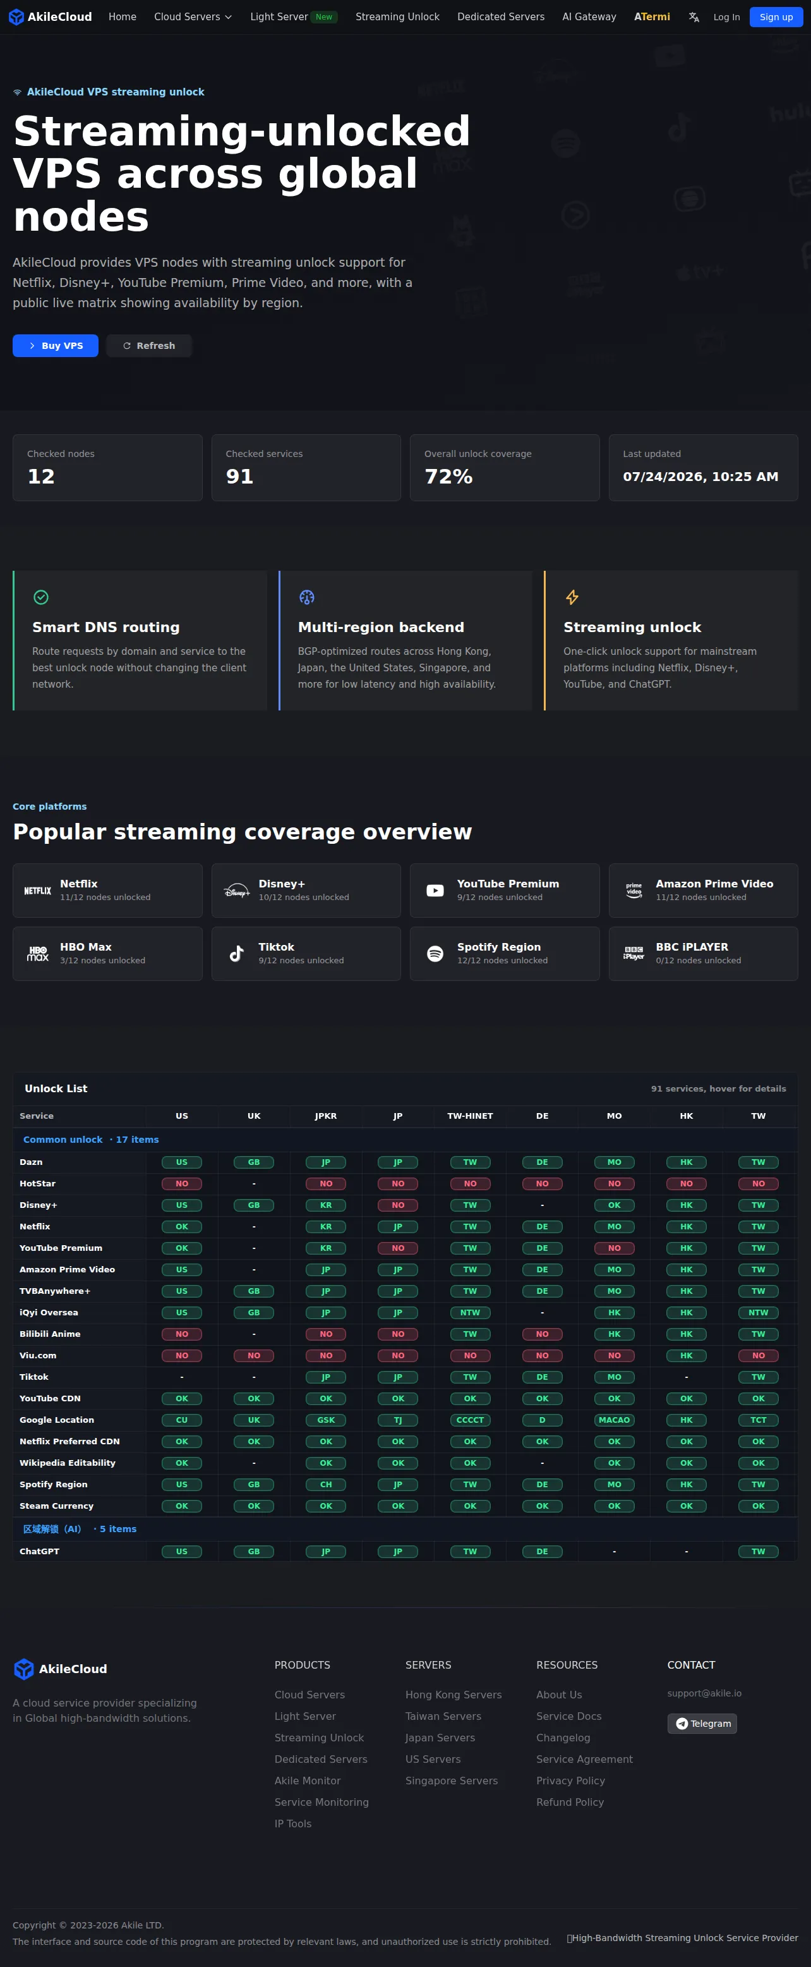
Task: Click the Multi-region backend globe icon
Action: coord(307,597)
